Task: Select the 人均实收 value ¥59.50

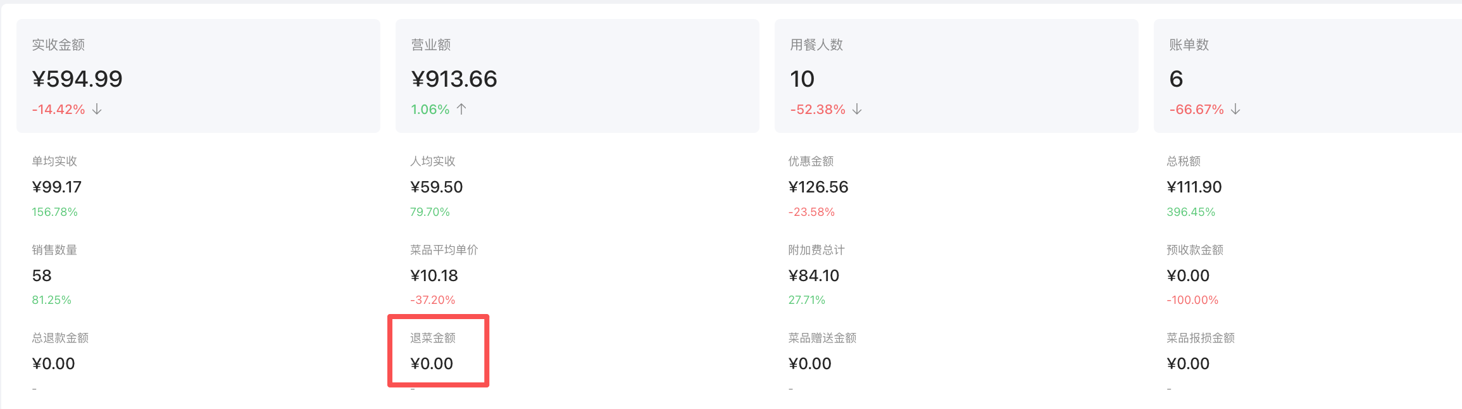Action: tap(437, 187)
